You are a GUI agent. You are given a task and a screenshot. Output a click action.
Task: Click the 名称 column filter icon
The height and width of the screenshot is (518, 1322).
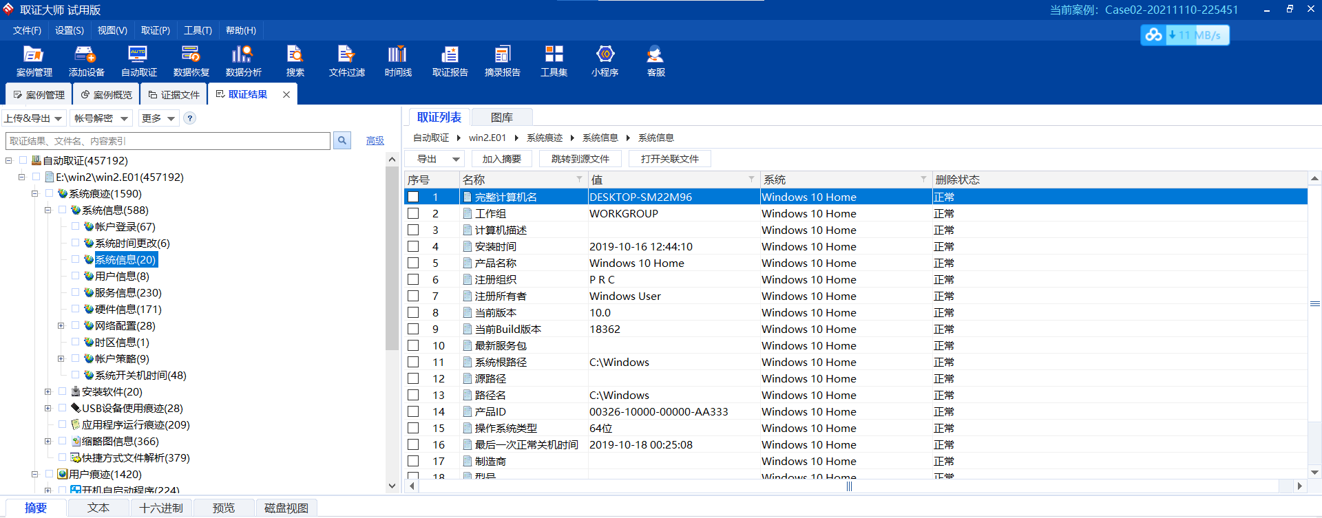(x=579, y=180)
